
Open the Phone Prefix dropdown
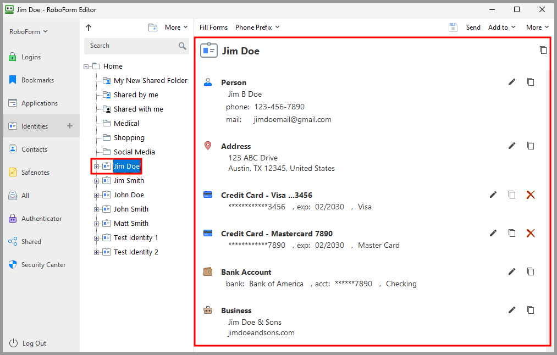point(257,27)
